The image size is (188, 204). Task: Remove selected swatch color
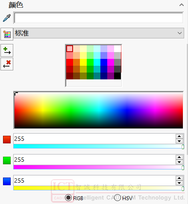point(7,64)
